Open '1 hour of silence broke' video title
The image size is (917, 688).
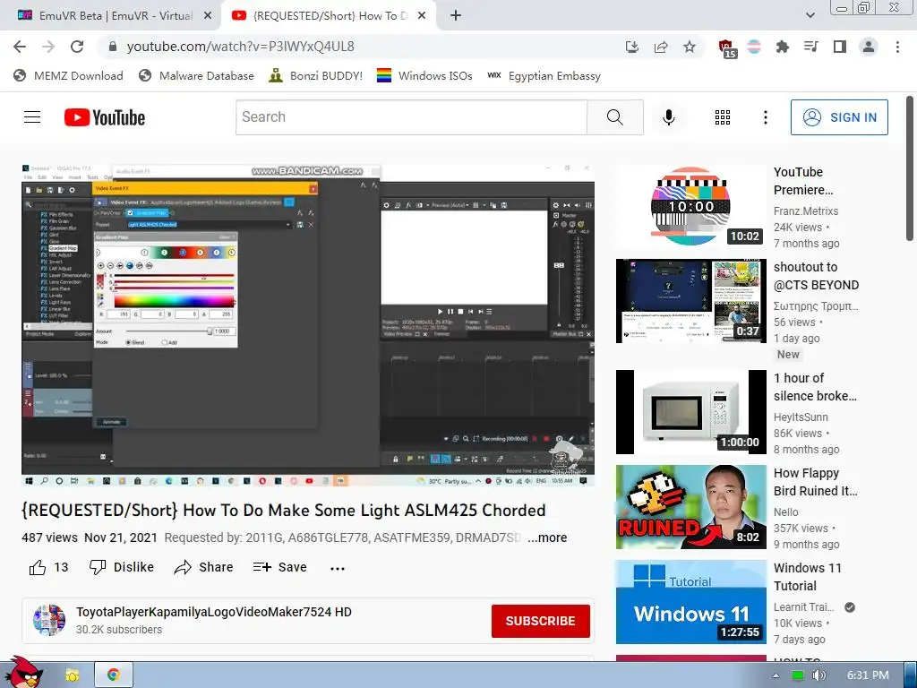(815, 387)
